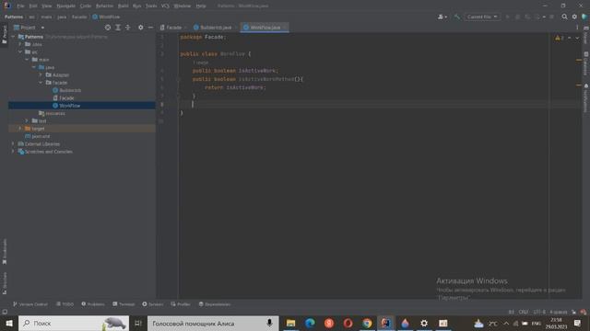Open the File menu
590x331 pixels.
[20, 6]
